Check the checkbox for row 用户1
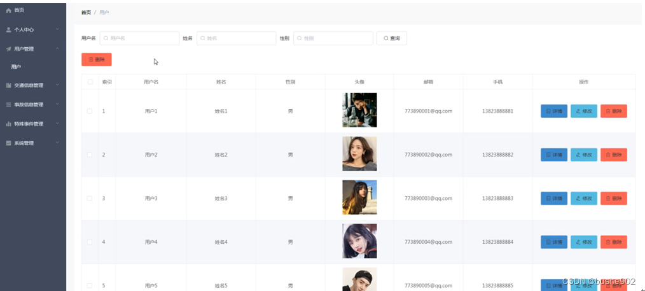645x291 pixels. point(90,111)
